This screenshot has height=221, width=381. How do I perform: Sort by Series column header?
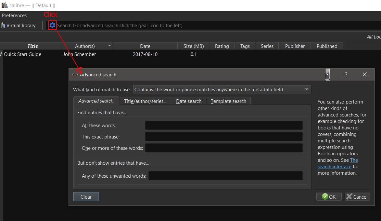(267, 46)
